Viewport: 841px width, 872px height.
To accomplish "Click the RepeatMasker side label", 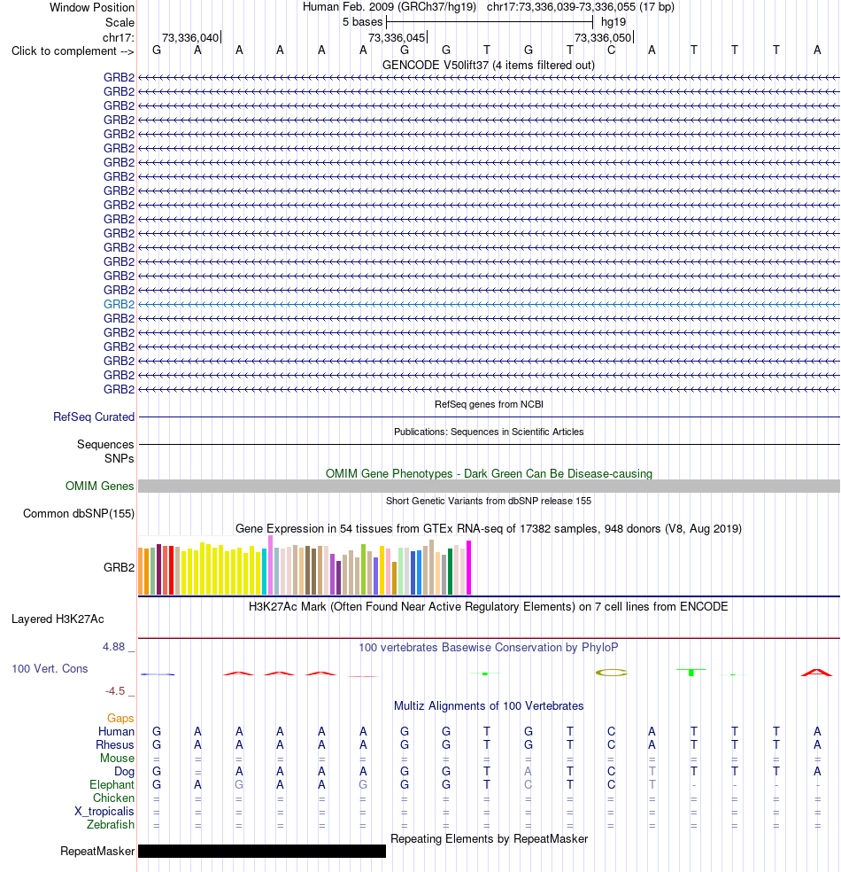I will 97,852.
